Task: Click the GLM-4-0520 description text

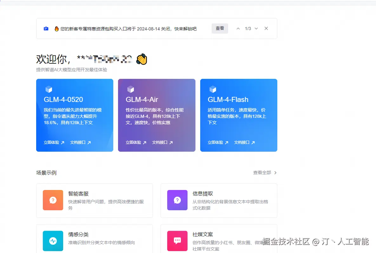Action: [73, 116]
